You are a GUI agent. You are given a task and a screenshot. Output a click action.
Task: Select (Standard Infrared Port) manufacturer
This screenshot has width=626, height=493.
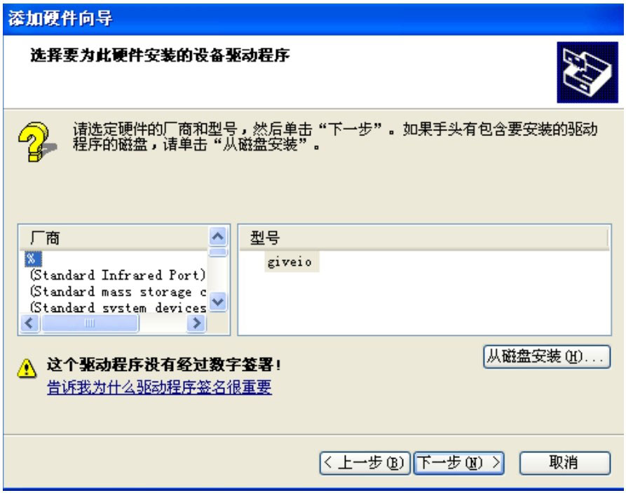tap(117, 276)
